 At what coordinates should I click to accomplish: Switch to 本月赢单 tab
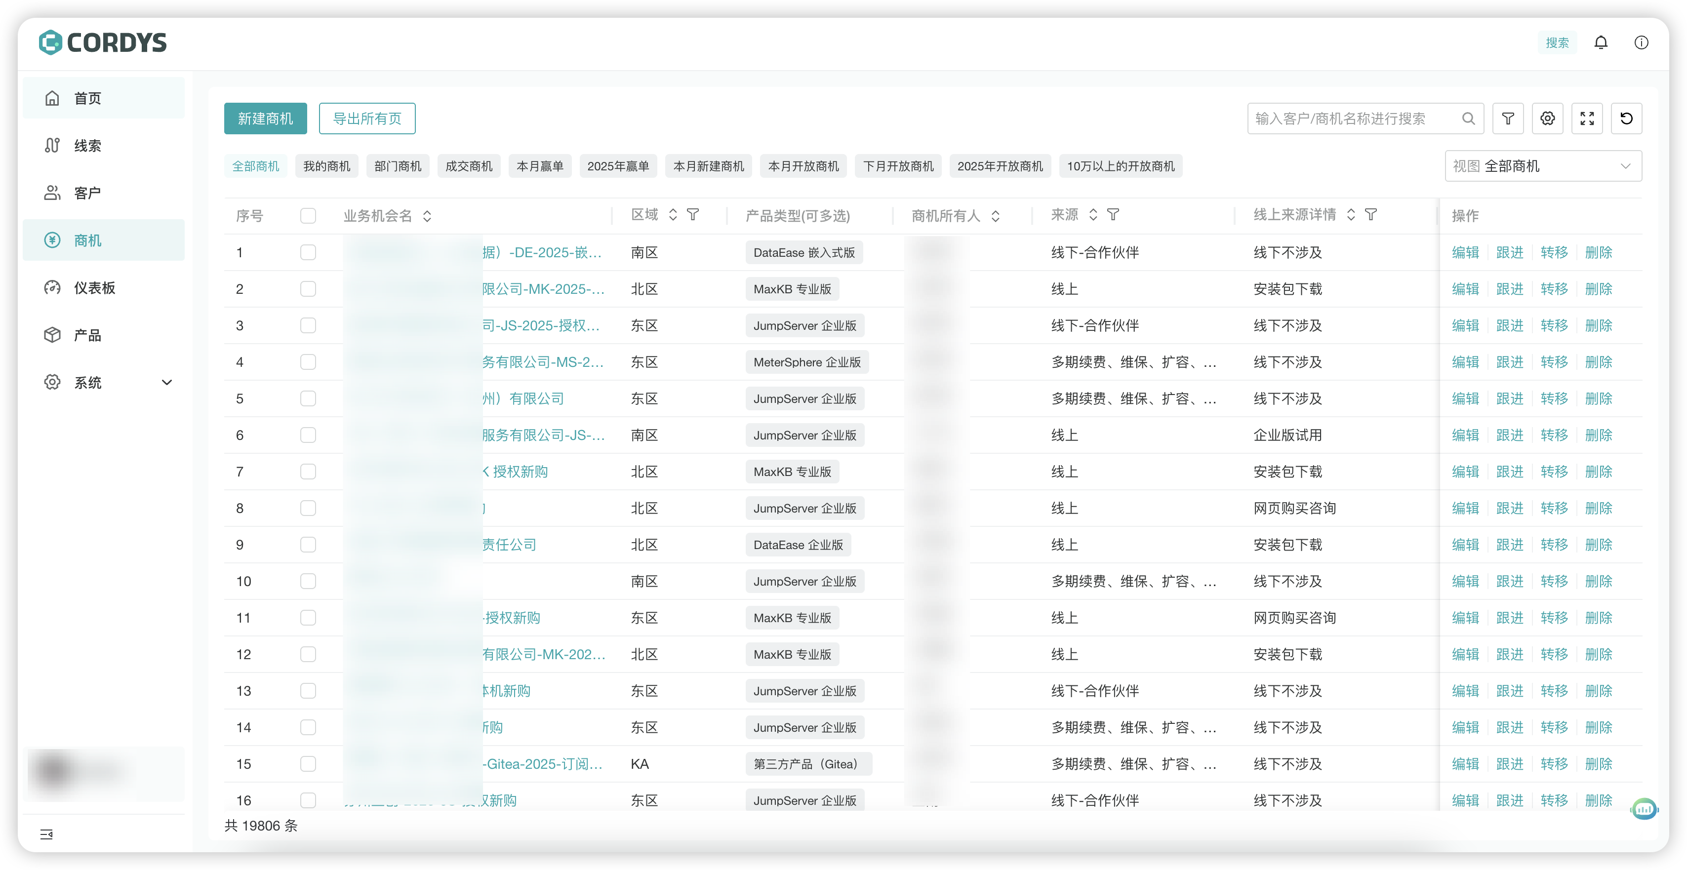coord(540,166)
